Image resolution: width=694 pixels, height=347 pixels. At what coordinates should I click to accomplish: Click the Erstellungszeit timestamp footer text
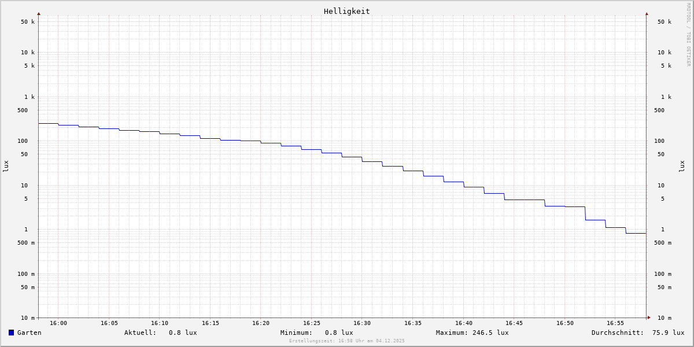[x=347, y=341]
